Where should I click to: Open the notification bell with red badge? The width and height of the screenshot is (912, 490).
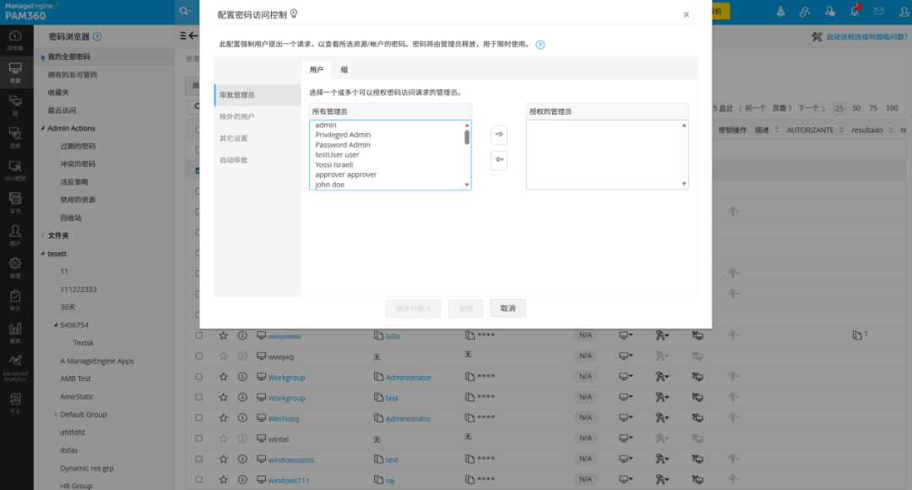click(855, 11)
